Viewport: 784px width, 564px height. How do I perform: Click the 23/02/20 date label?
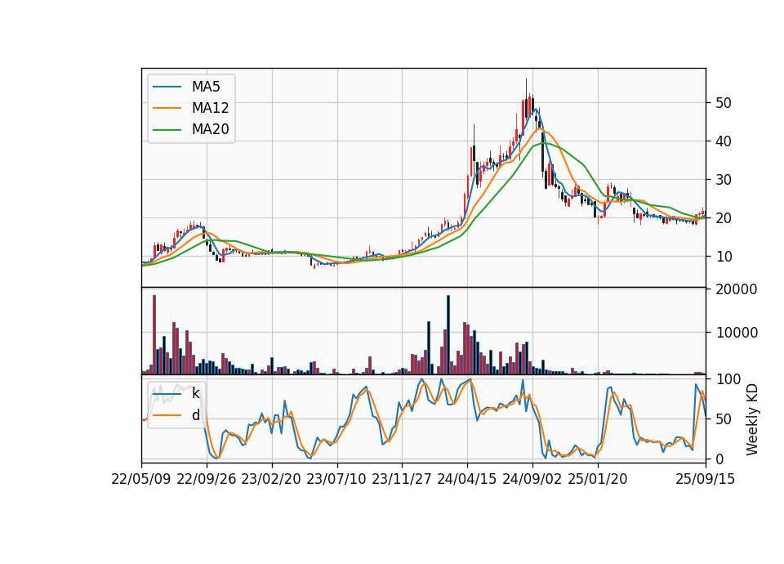(x=271, y=479)
